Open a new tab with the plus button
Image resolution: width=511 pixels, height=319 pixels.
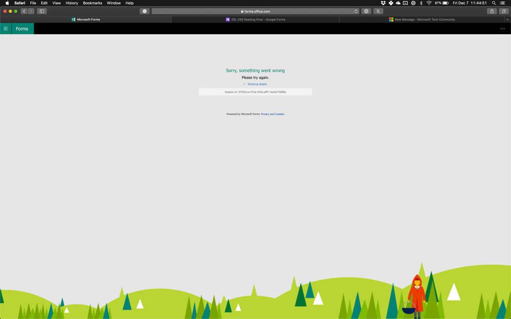tap(506, 19)
